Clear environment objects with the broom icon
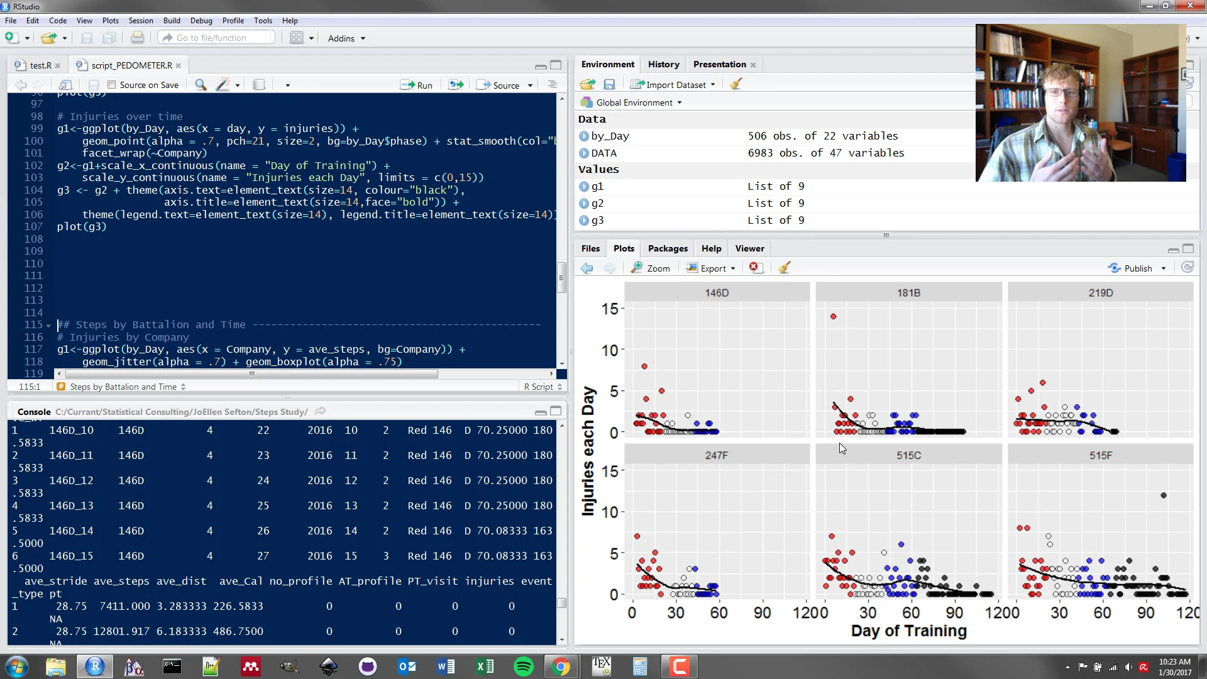Screen dimensions: 1207x679 tap(736, 84)
